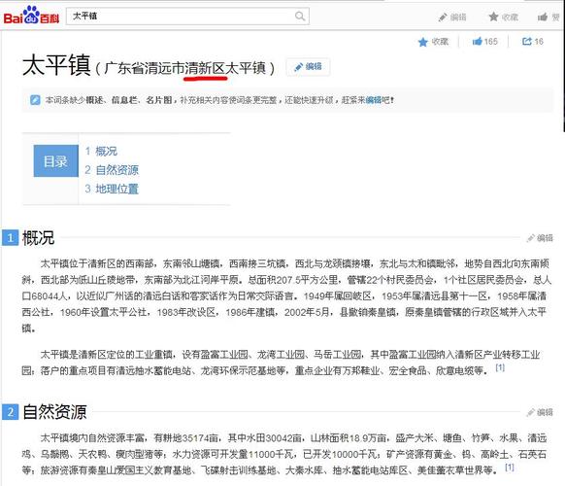The width and height of the screenshot is (565, 486).
Task: Open reference [1] after 概况 paragraph
Action: click(500, 367)
